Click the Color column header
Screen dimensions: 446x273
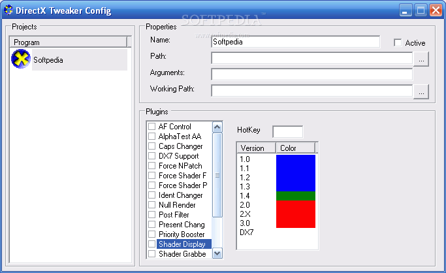(295, 148)
